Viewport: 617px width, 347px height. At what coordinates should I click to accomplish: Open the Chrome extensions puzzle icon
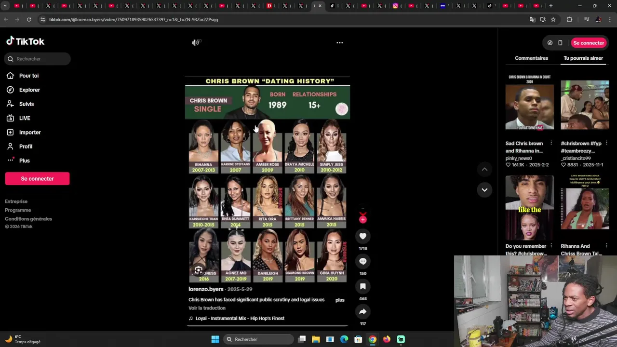coord(569,20)
